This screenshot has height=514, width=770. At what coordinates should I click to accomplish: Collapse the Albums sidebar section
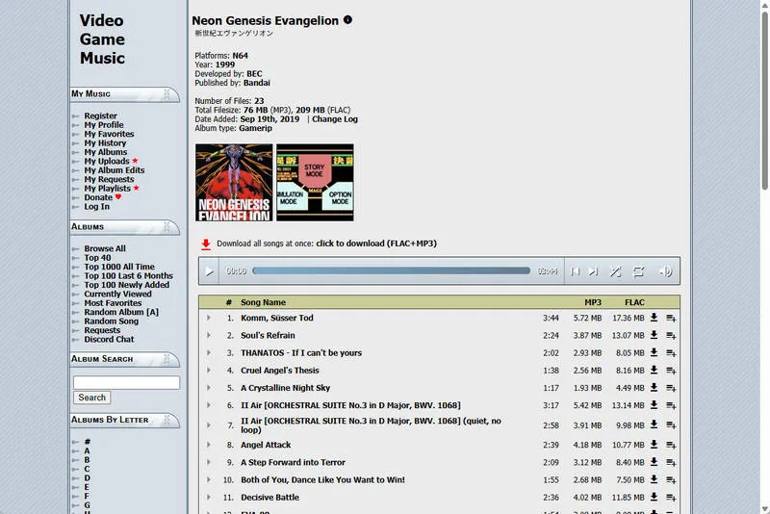point(167,226)
